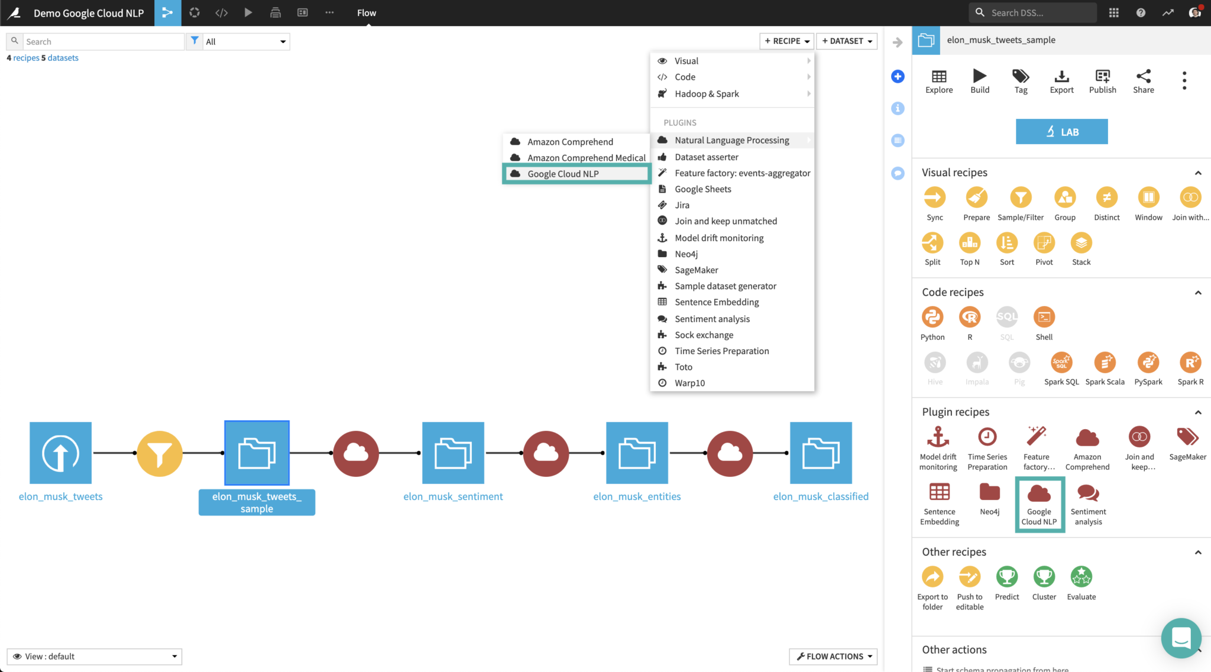Toggle the info panel on the right sidebar

[x=898, y=108]
